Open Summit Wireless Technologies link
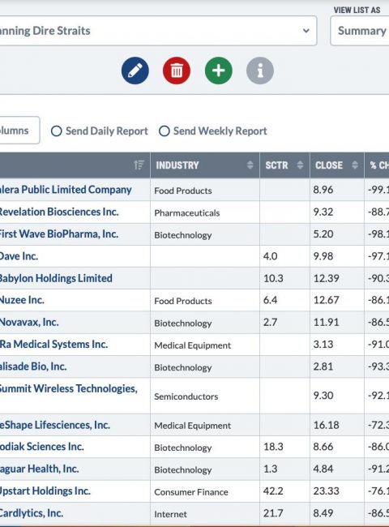 pos(69,388)
